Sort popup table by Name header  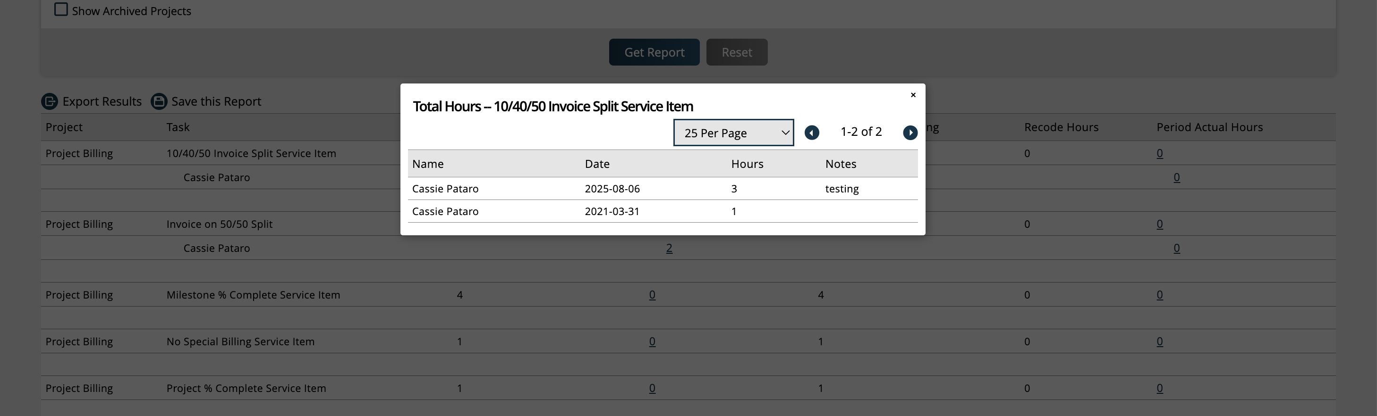click(428, 164)
